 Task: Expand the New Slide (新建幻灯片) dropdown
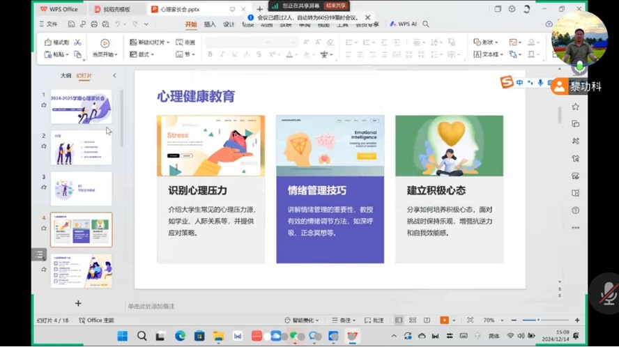pos(168,43)
